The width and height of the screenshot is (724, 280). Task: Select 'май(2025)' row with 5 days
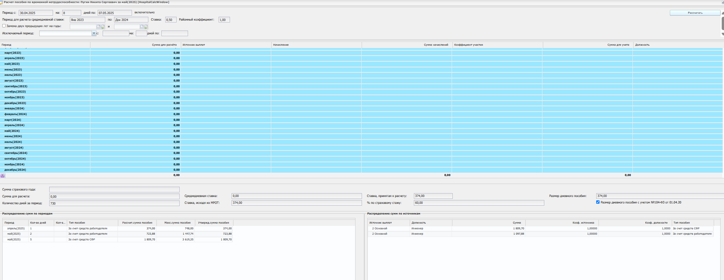tap(118, 240)
